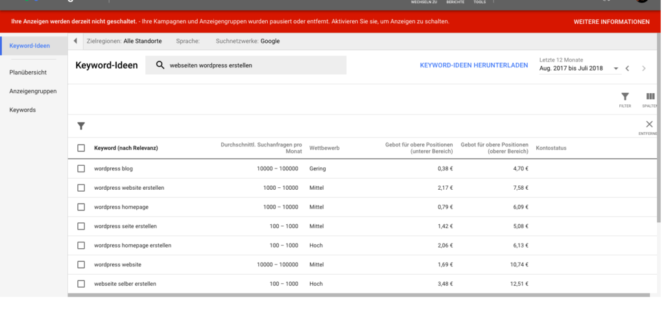Click the Kontostatus column header
The width and height of the screenshot is (664, 333).
coord(551,148)
